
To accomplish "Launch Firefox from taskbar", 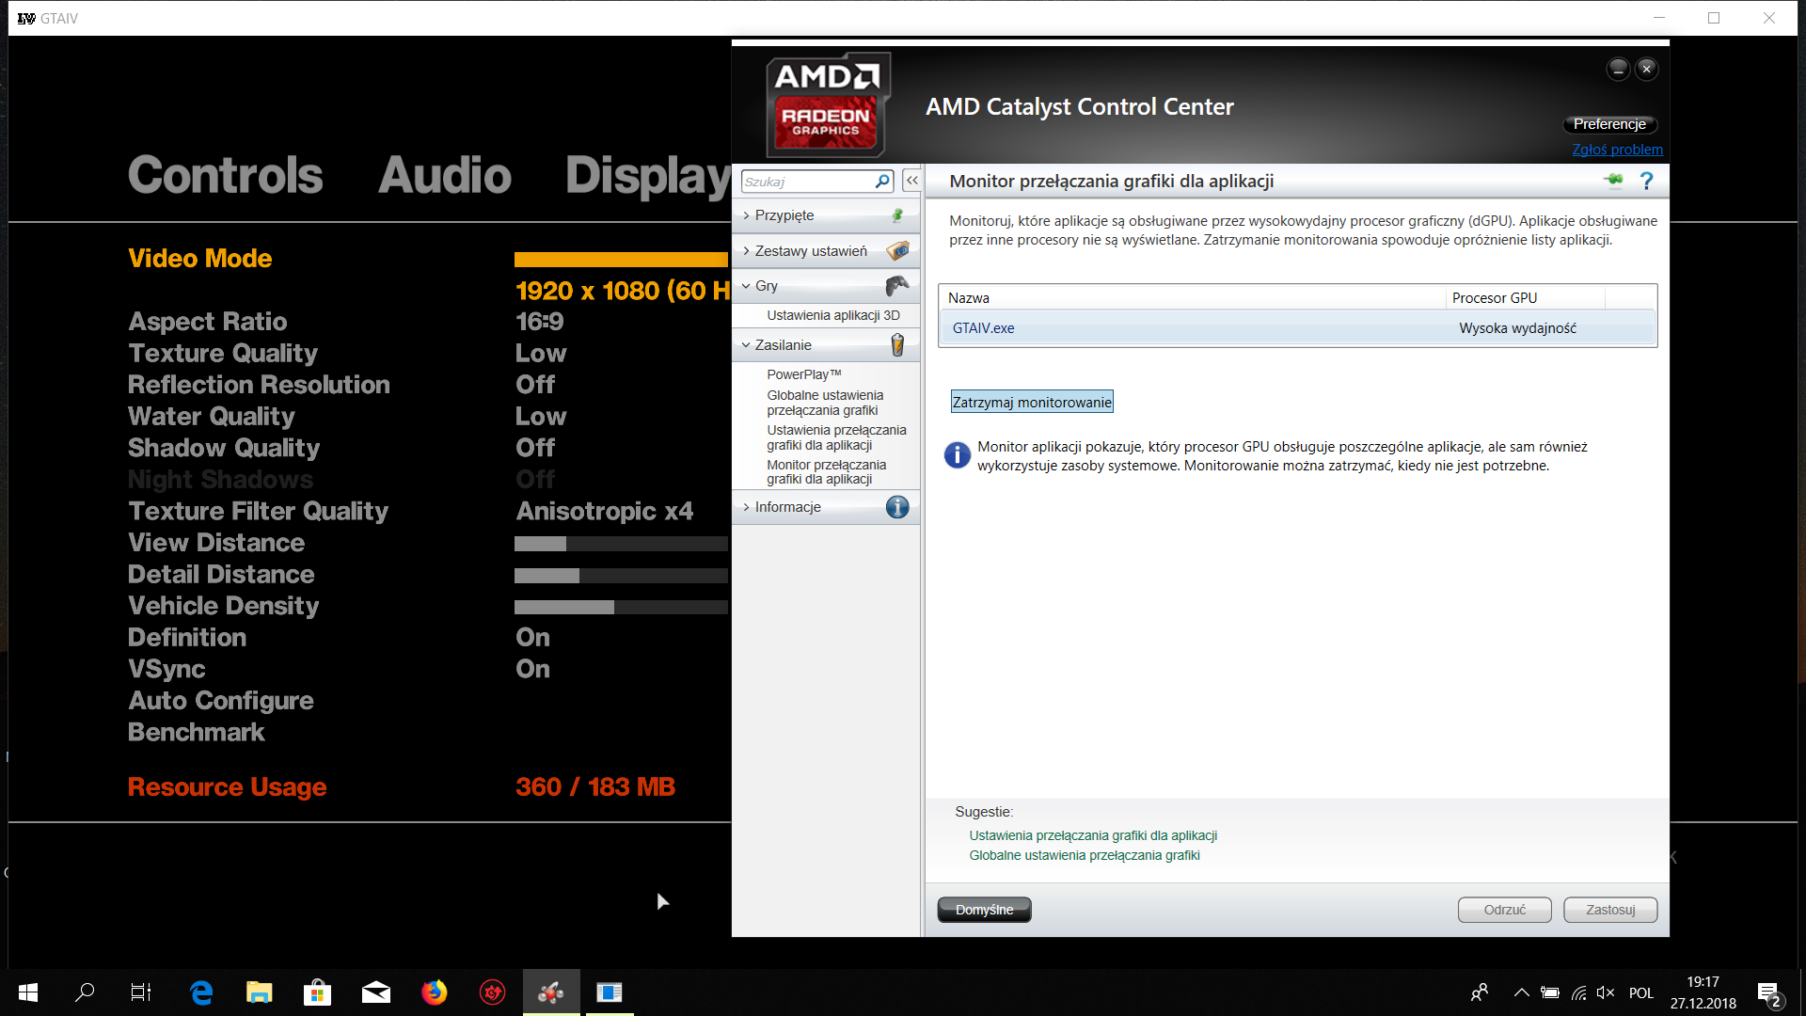I will click(x=435, y=992).
